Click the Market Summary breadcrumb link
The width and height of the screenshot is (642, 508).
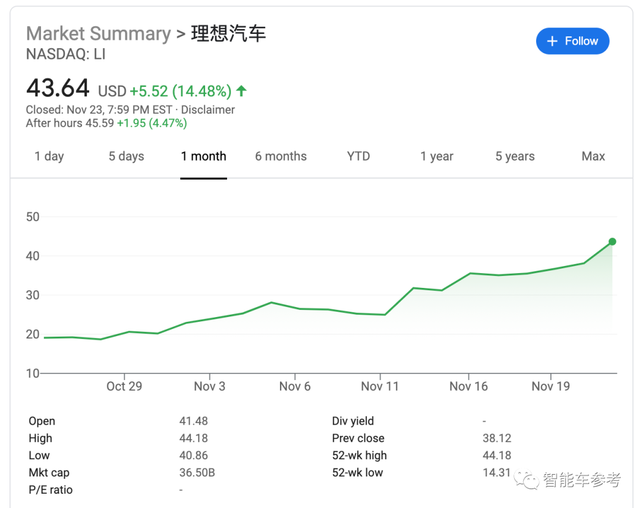(98, 33)
